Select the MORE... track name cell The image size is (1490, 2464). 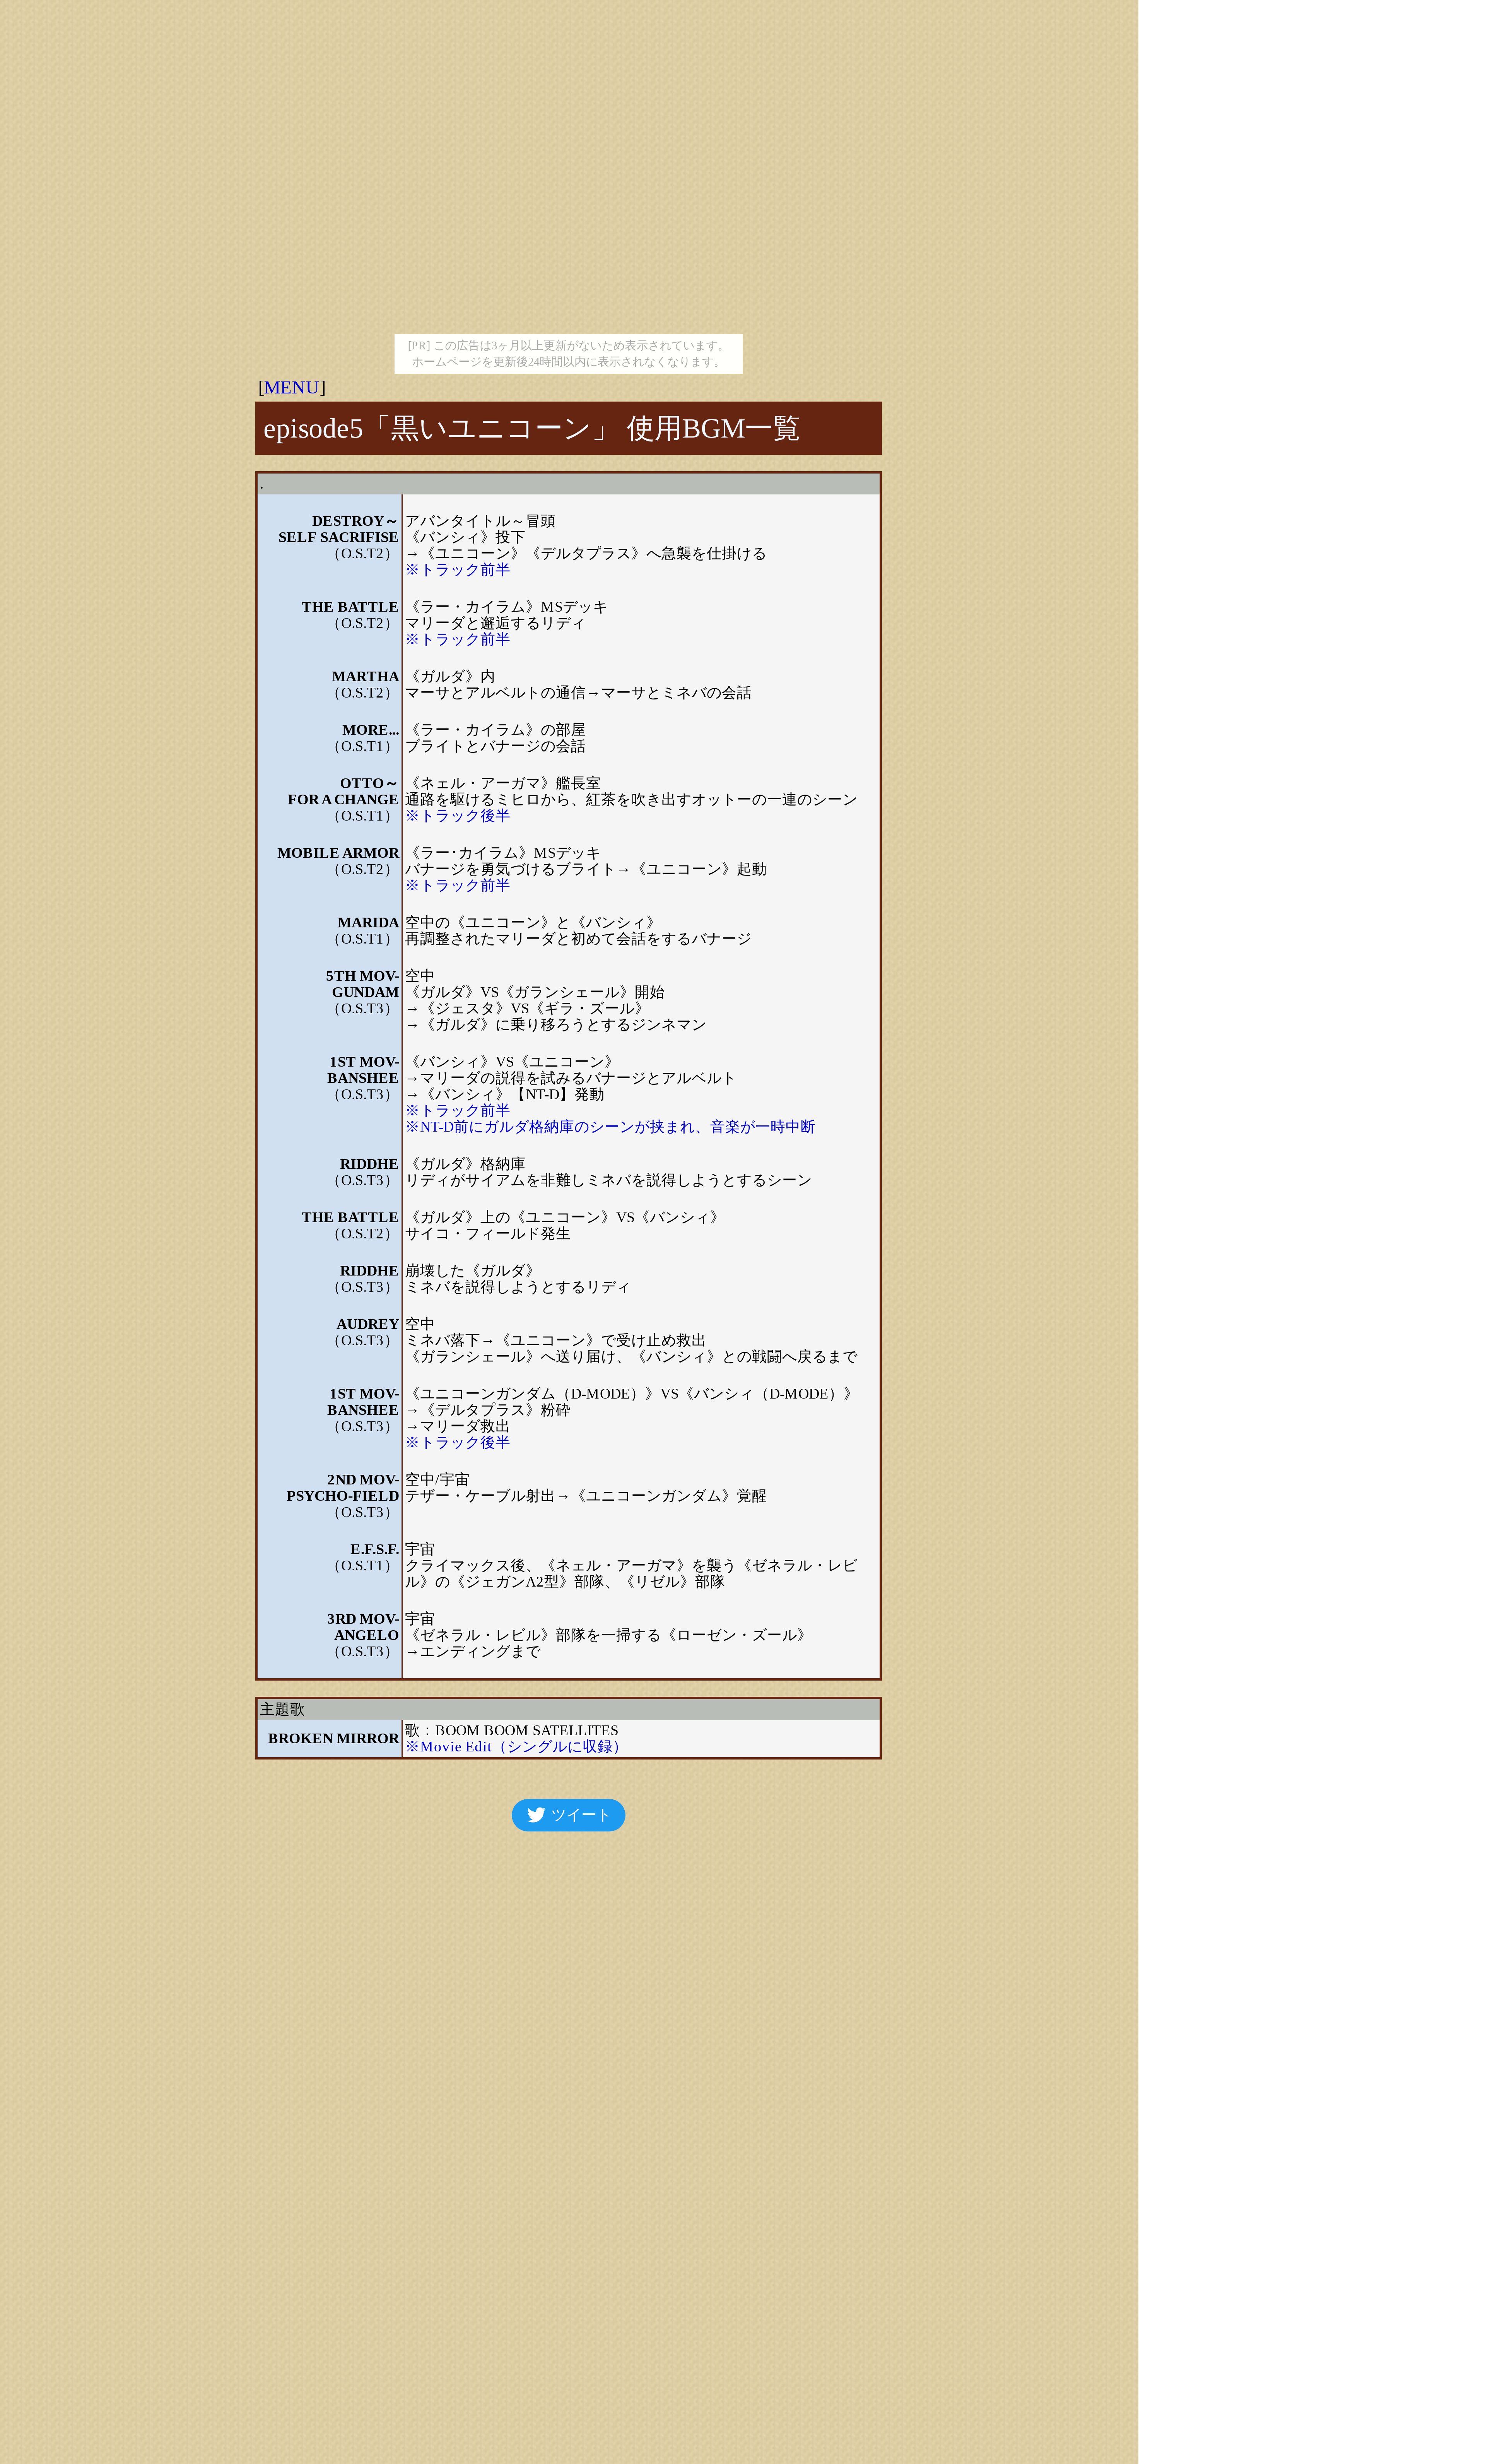click(x=370, y=730)
